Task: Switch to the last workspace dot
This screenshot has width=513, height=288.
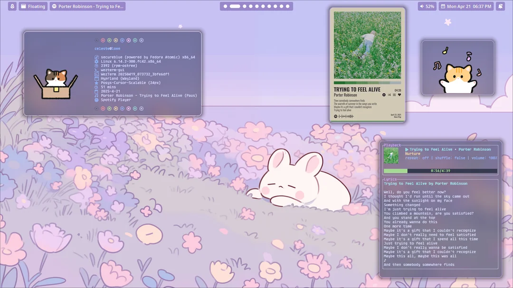Action: pyautogui.click(x=287, y=6)
